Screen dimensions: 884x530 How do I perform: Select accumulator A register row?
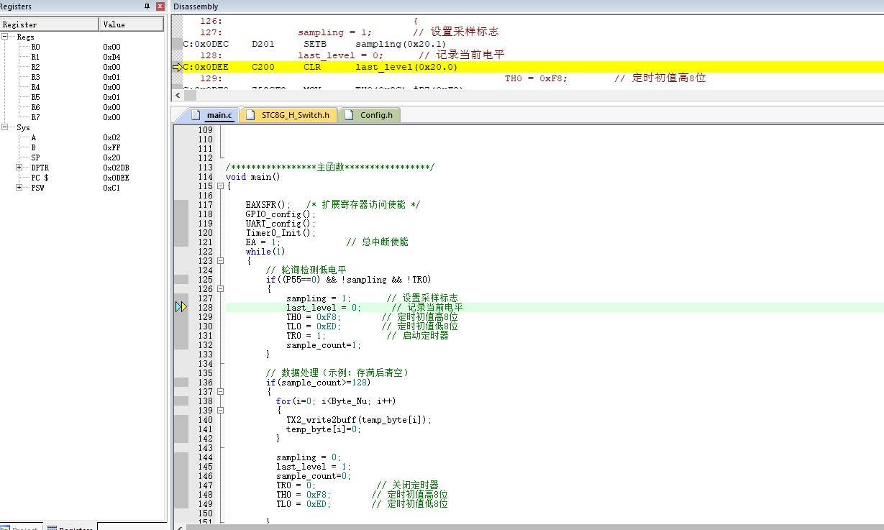click(x=82, y=137)
